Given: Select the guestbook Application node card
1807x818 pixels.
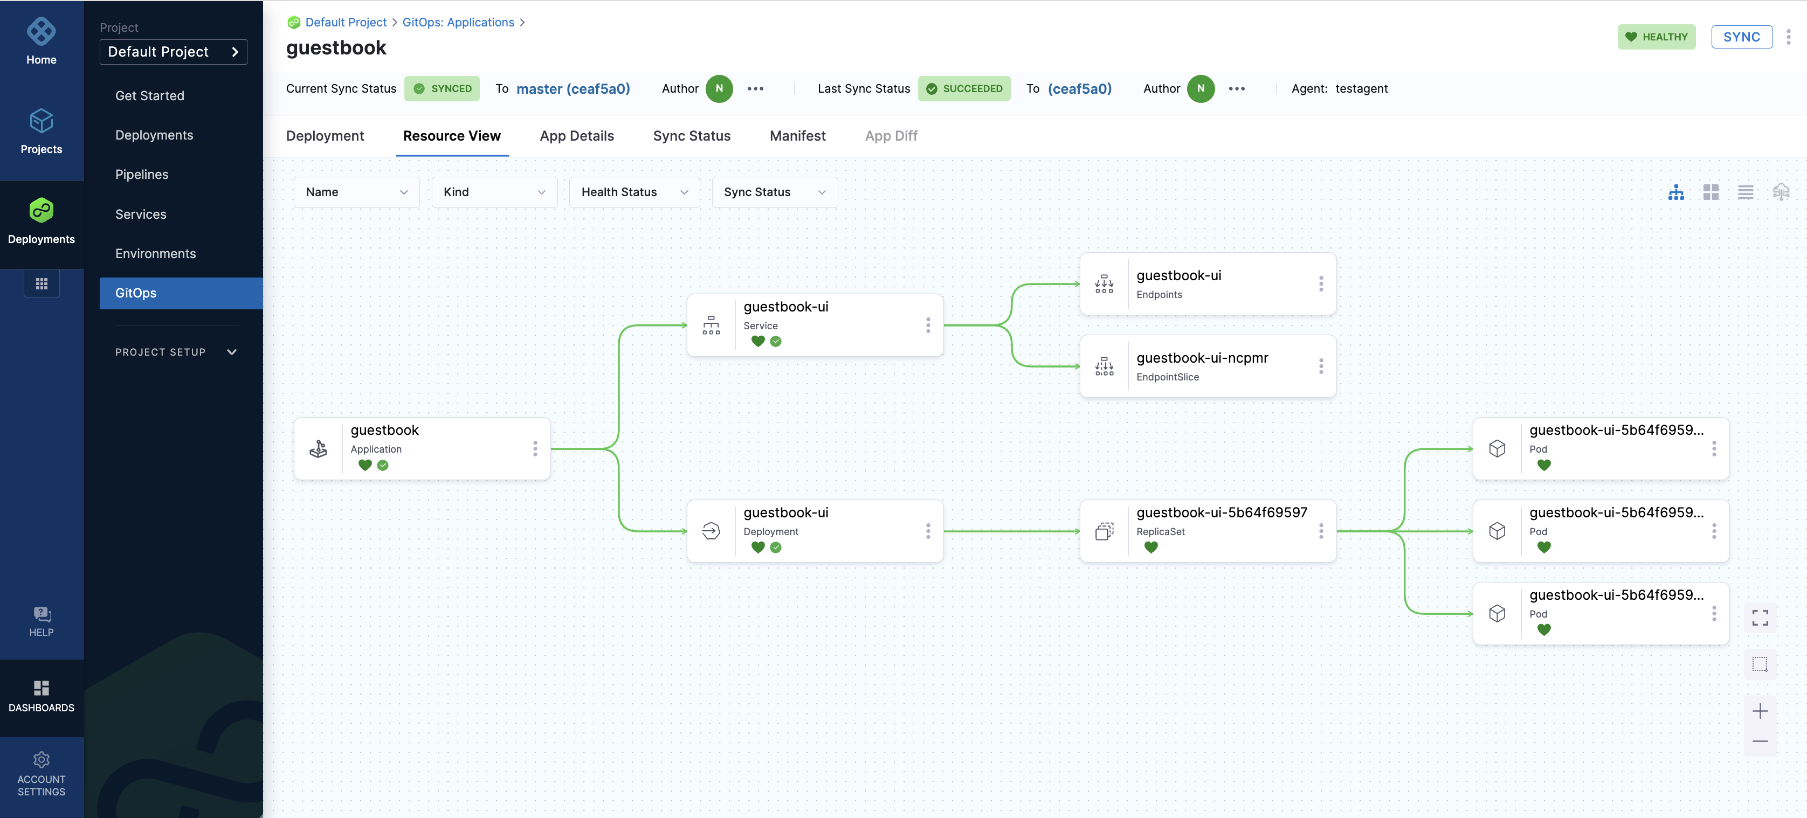Looking at the screenshot, I should coord(421,448).
